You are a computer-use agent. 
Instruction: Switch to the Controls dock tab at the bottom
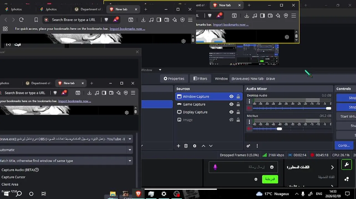point(344,145)
